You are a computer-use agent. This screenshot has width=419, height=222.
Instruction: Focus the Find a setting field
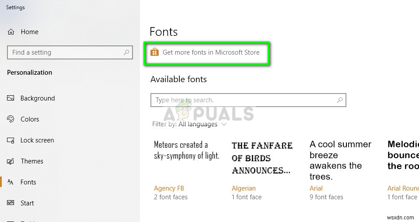[x=66, y=52]
